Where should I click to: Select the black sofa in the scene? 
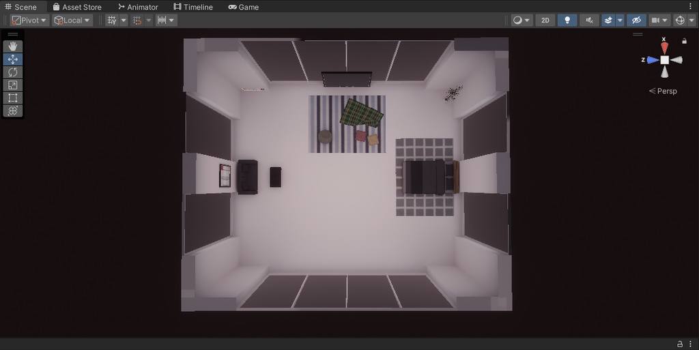tap(247, 177)
